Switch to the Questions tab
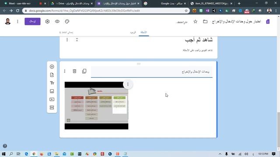This screenshot has height=157, width=280. (144, 32)
